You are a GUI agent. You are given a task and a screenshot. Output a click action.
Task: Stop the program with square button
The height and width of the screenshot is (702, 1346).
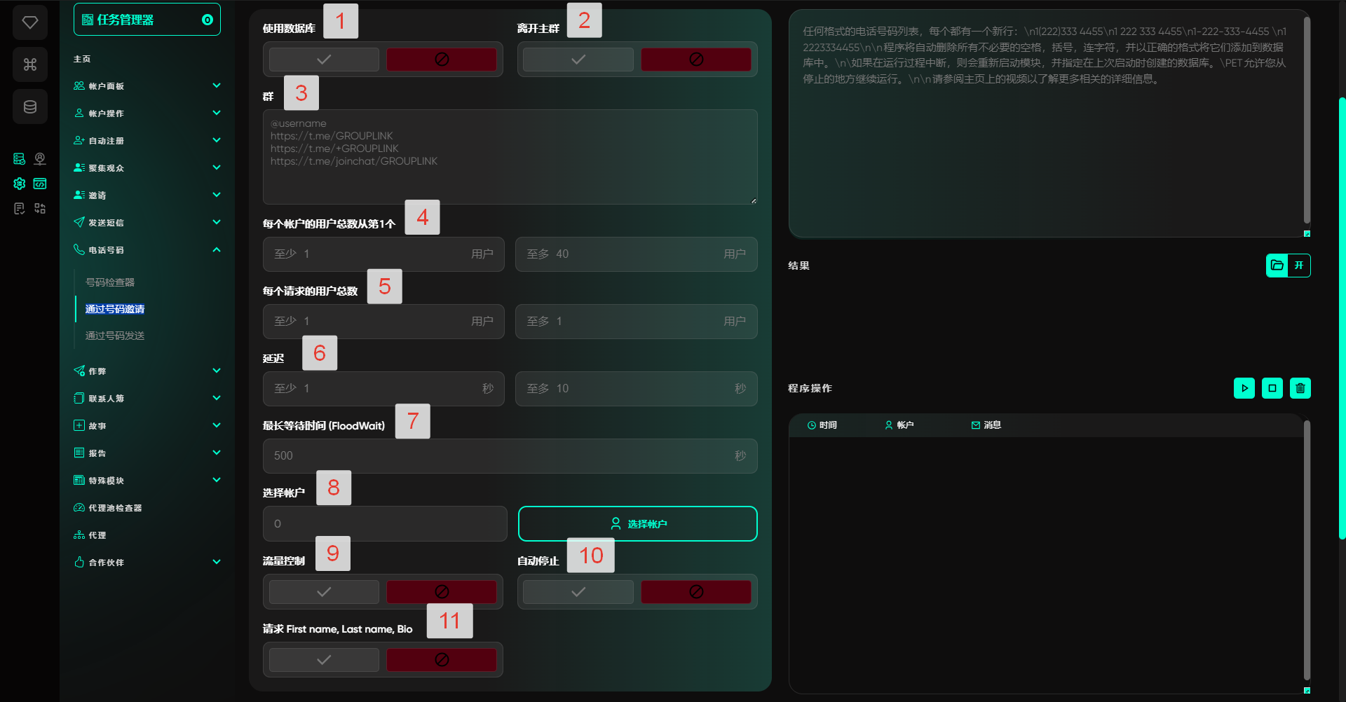click(1272, 388)
